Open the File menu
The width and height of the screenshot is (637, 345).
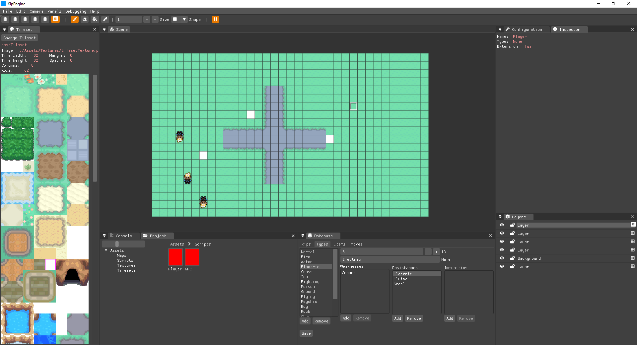click(x=7, y=11)
